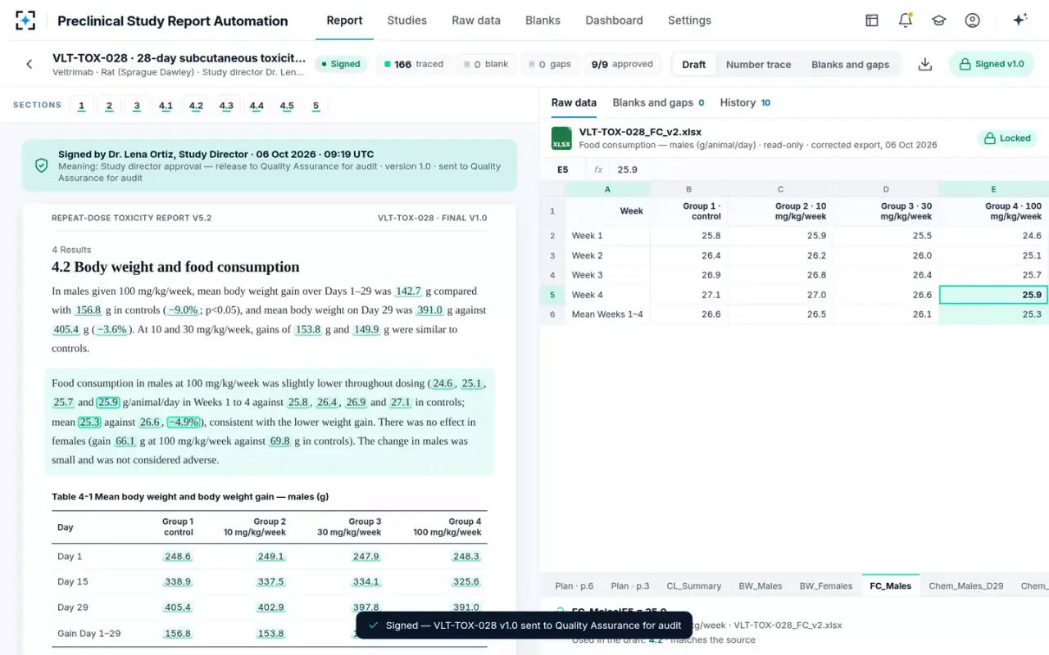
Task: Click the traced value 142.7 in the report
Action: pyautogui.click(x=408, y=291)
